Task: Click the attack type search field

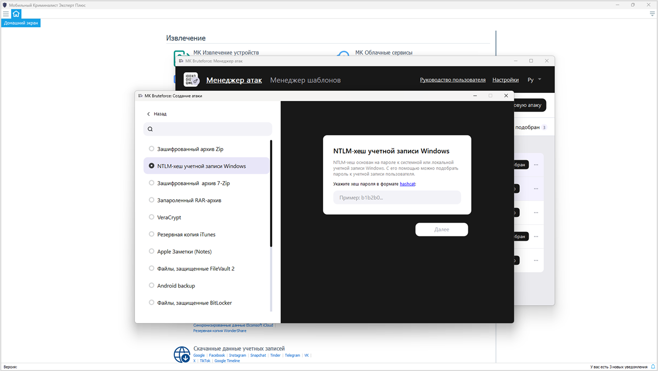Action: [x=208, y=129]
